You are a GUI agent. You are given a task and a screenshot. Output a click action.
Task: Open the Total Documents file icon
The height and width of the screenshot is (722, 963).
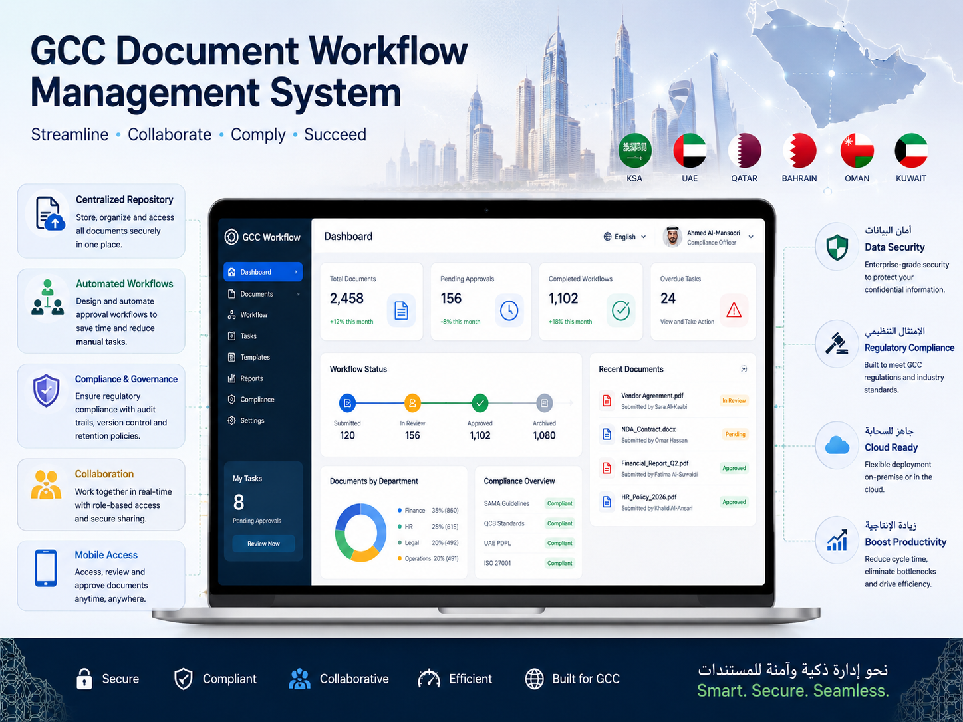(401, 310)
